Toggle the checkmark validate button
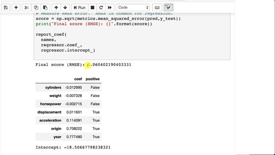The height and width of the screenshot is (155, 275). tap(168, 8)
